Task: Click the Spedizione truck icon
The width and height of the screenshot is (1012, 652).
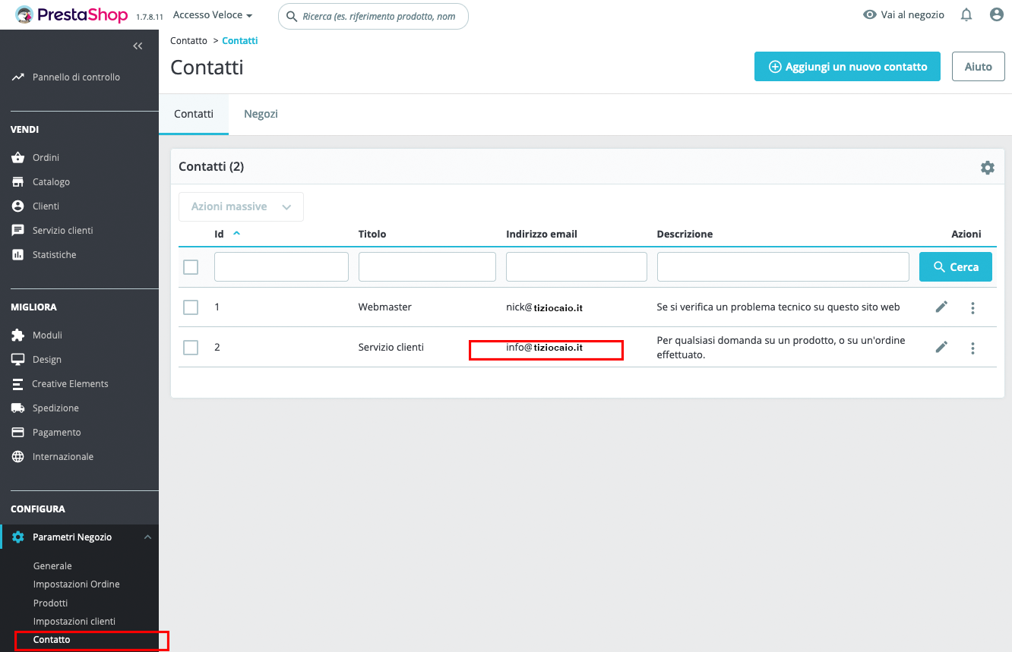Action: pos(18,408)
